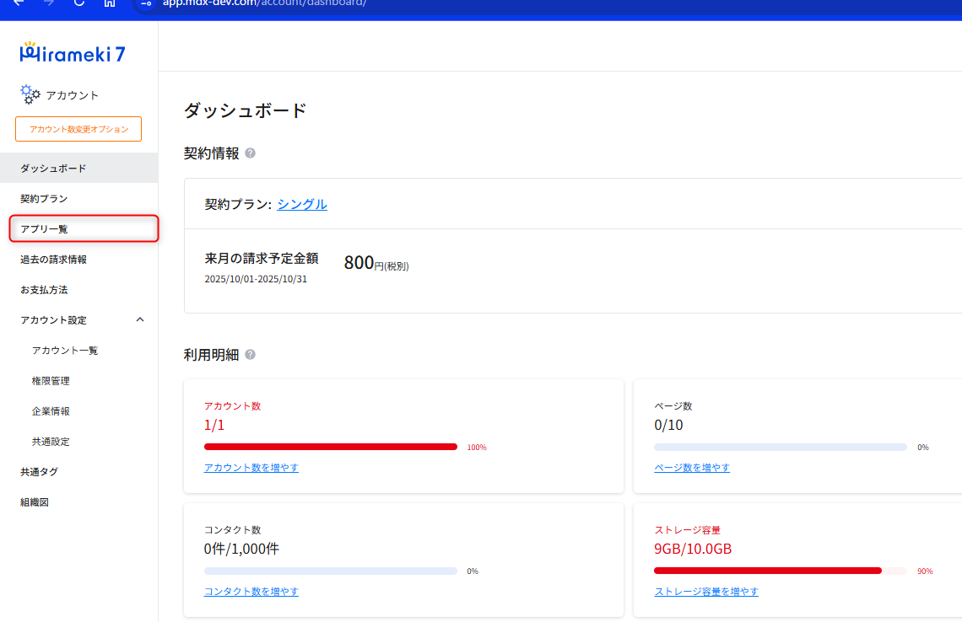Go to 過去の請求情報 page

click(53, 260)
